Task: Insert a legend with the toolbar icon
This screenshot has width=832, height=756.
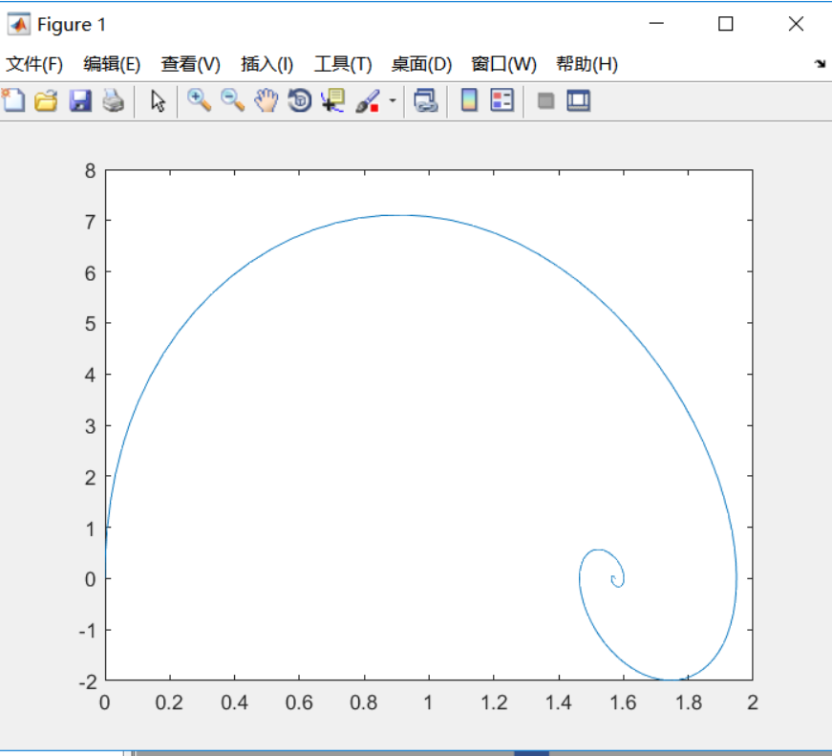Action: point(501,100)
